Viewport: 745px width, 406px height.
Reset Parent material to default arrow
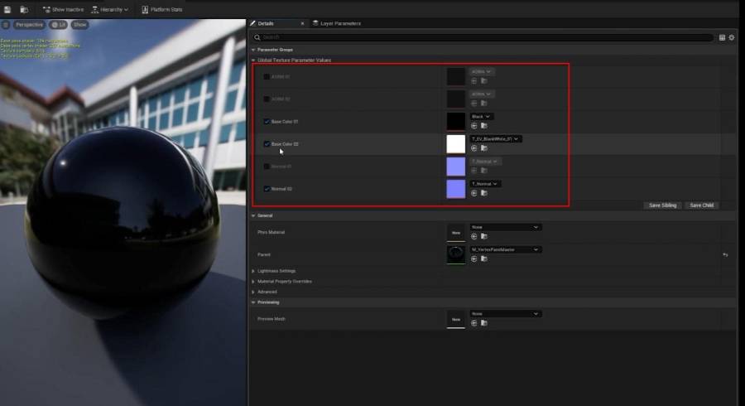click(x=725, y=255)
